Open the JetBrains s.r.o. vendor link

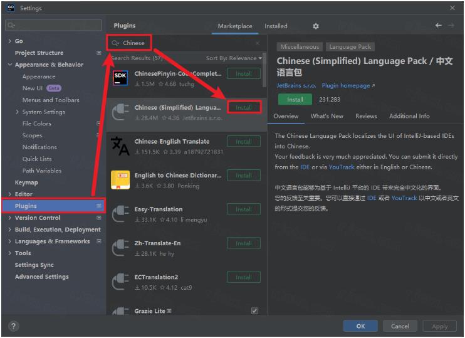point(296,85)
